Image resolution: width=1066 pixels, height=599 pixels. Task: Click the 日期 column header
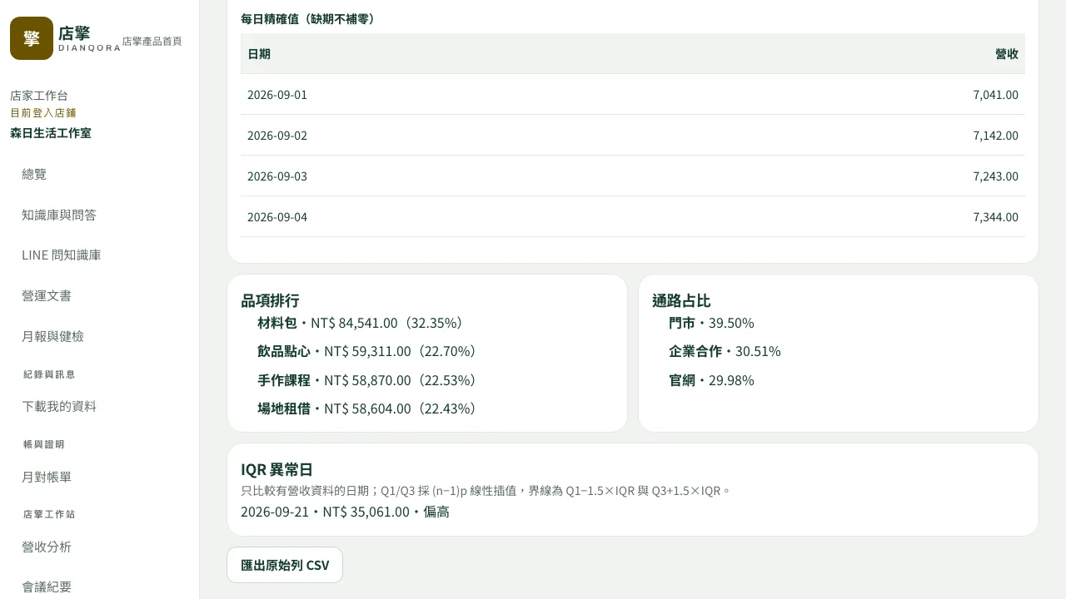coord(259,54)
